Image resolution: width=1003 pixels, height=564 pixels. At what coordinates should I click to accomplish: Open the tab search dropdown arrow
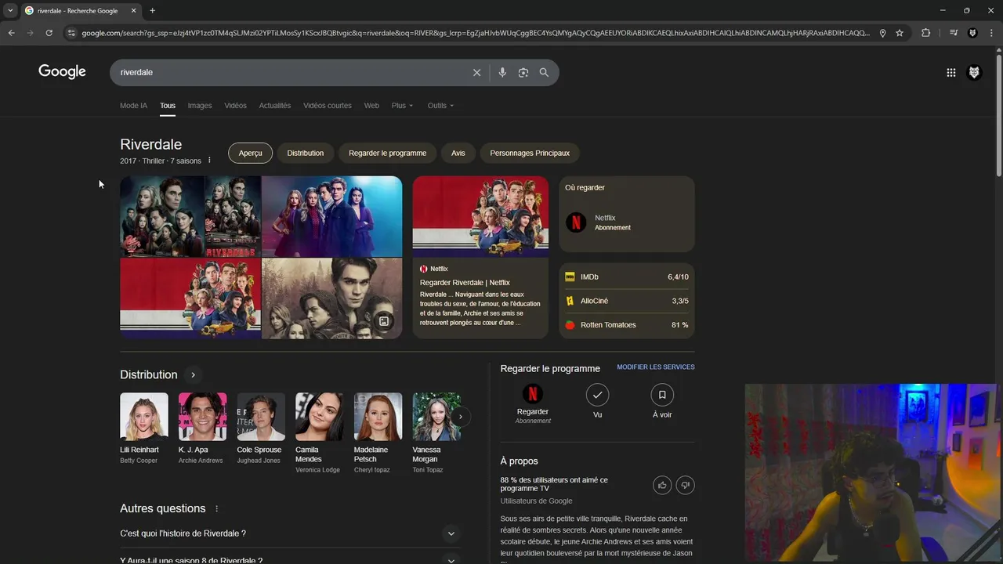[9, 10]
